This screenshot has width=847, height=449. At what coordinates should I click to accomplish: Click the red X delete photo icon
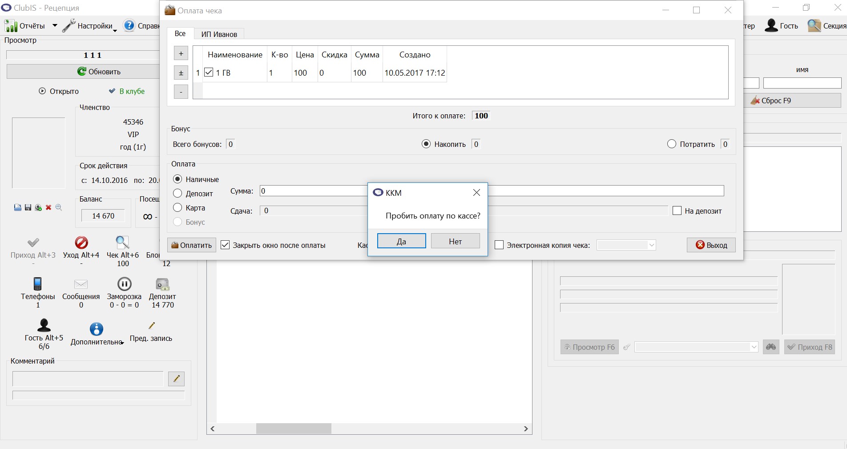[48, 207]
